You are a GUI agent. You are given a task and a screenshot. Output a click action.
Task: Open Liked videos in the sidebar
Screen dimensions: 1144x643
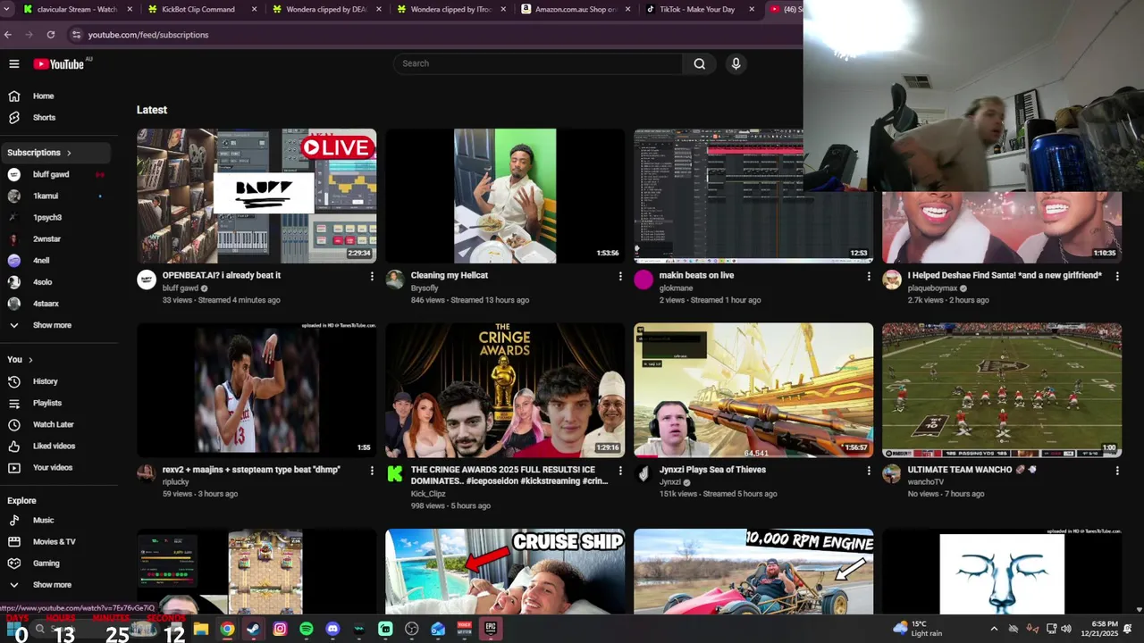tap(55, 446)
